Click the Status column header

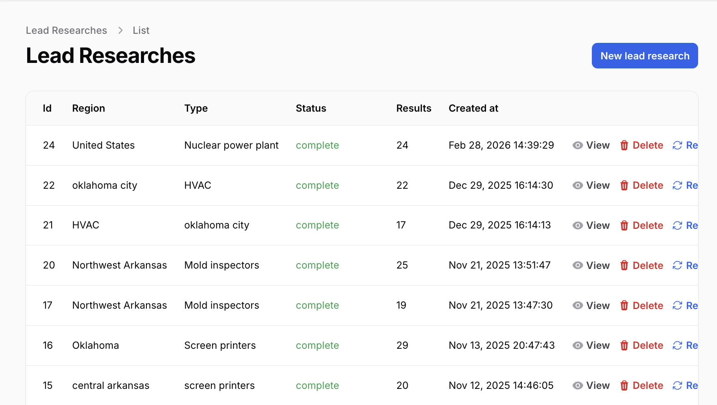pos(311,108)
